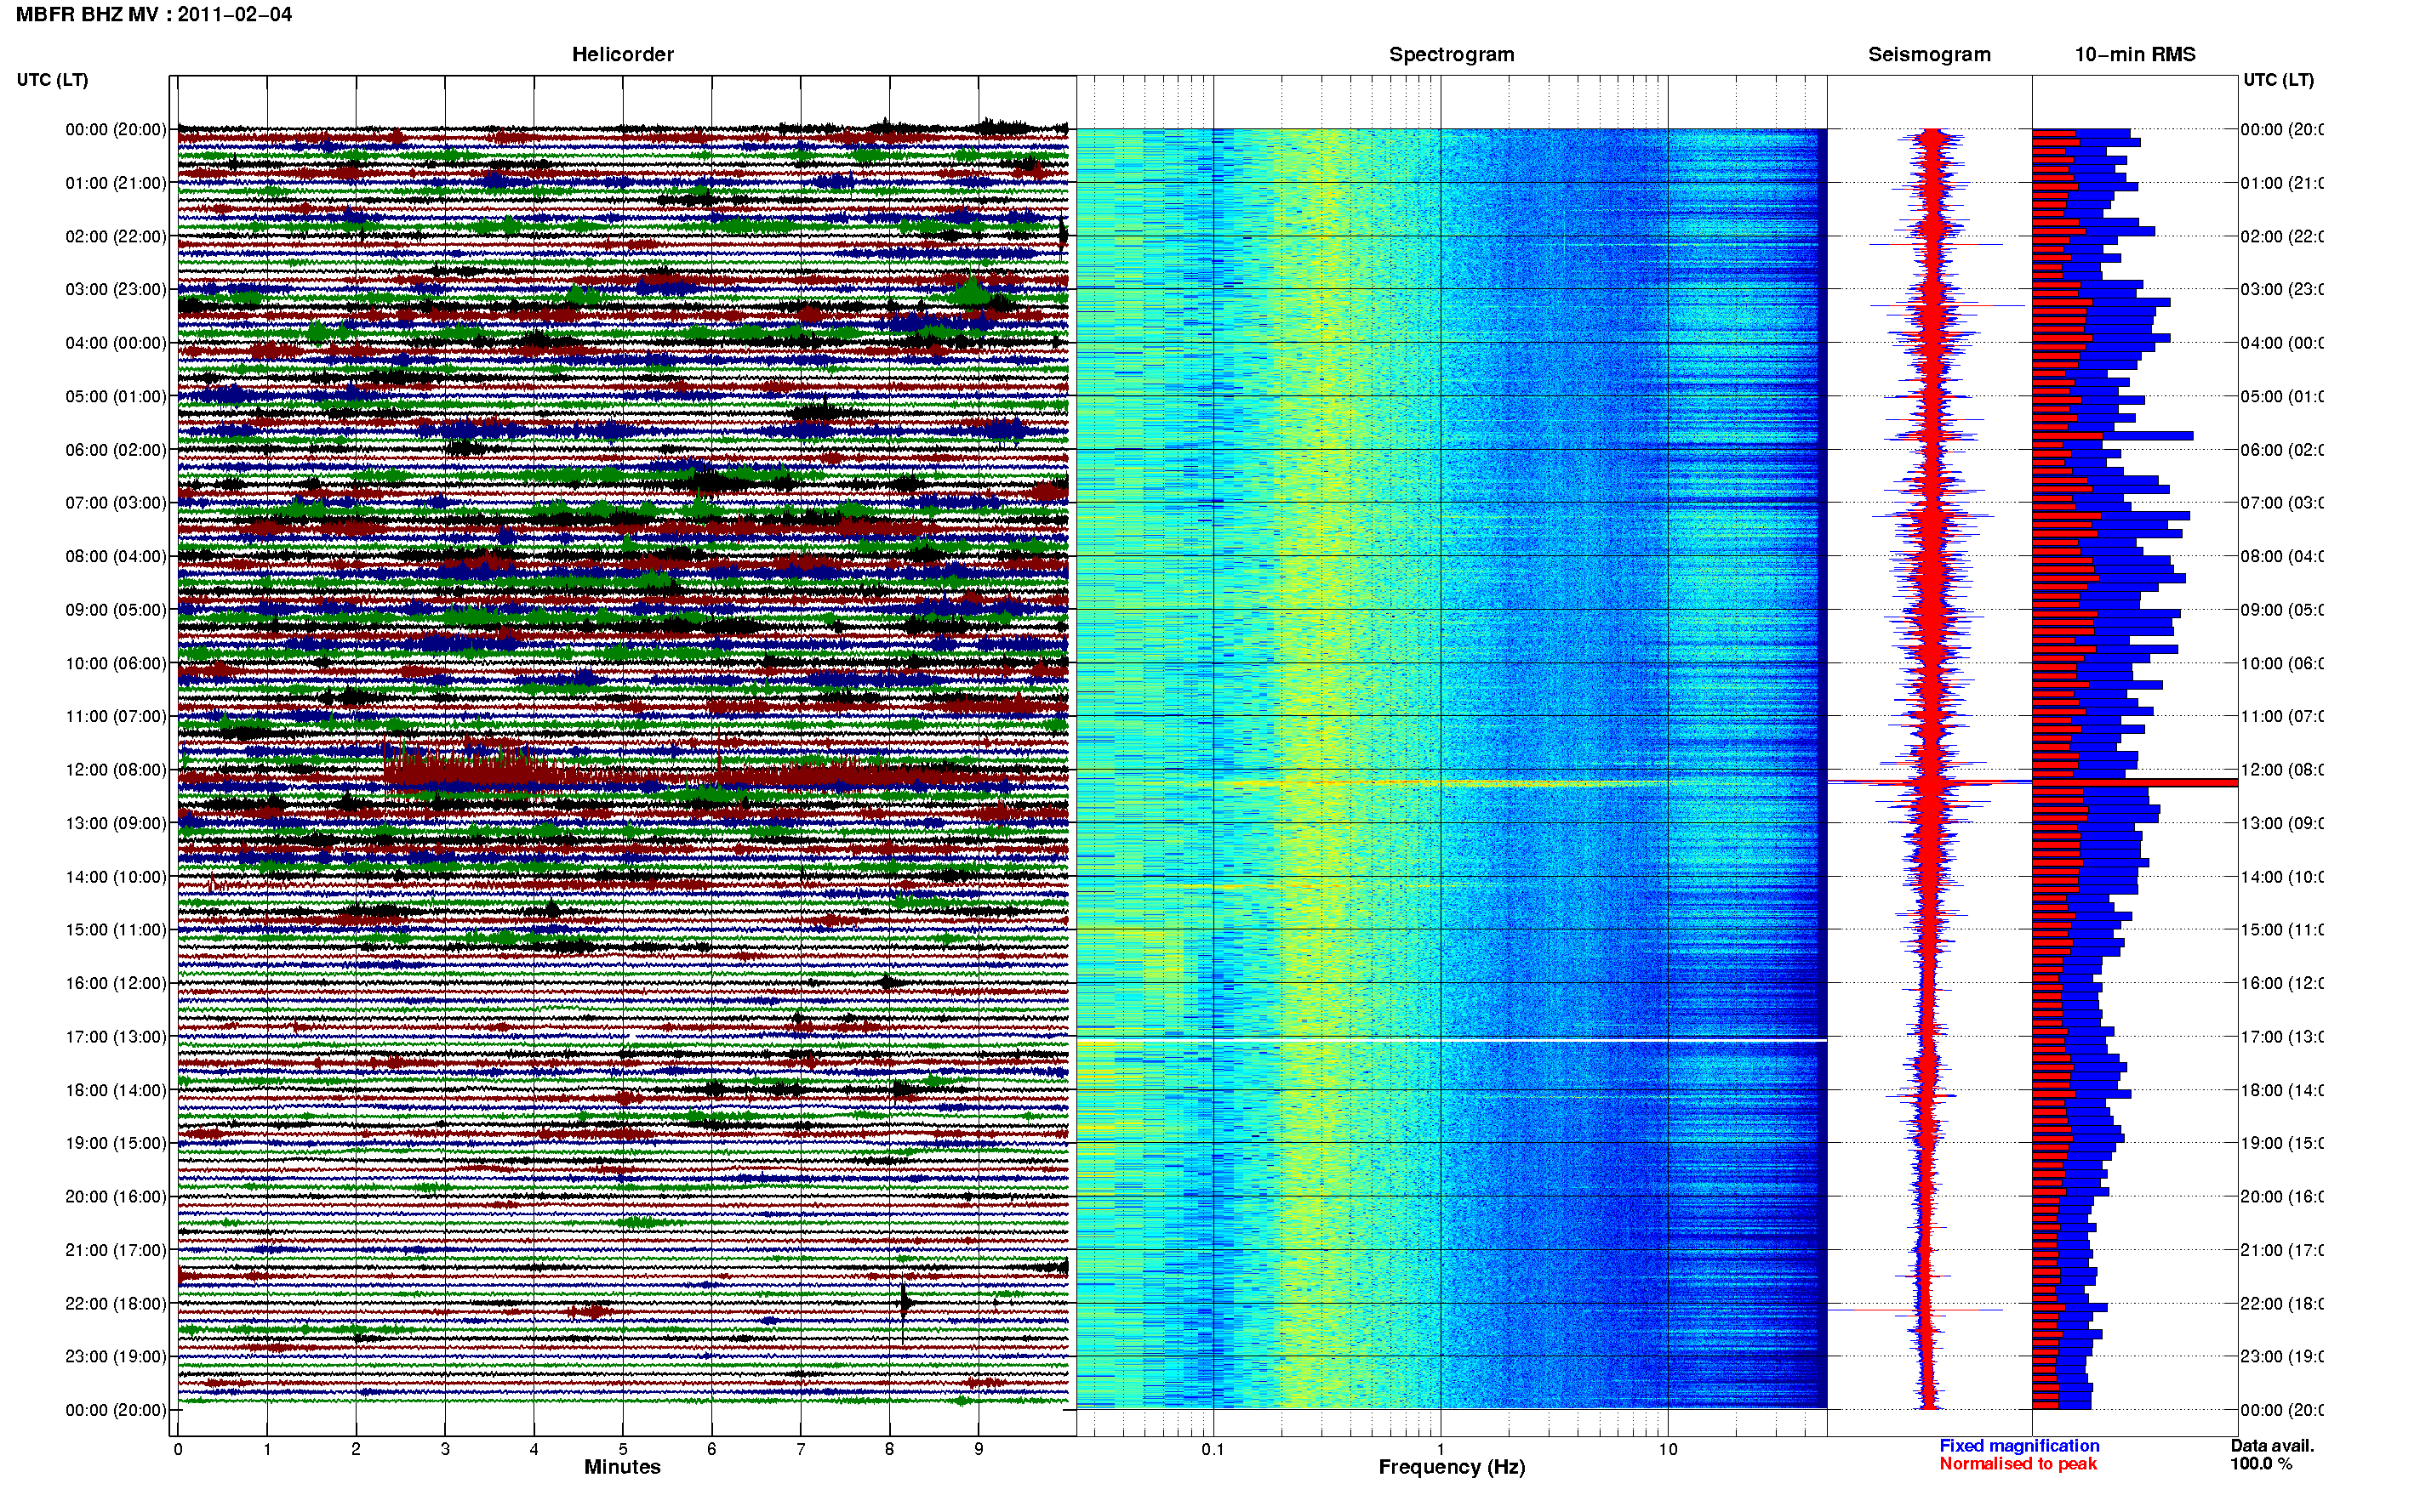This screenshot has width=2420, height=1512.
Task: Select left time label '17:00 (13:00)'
Action: coord(116,1037)
